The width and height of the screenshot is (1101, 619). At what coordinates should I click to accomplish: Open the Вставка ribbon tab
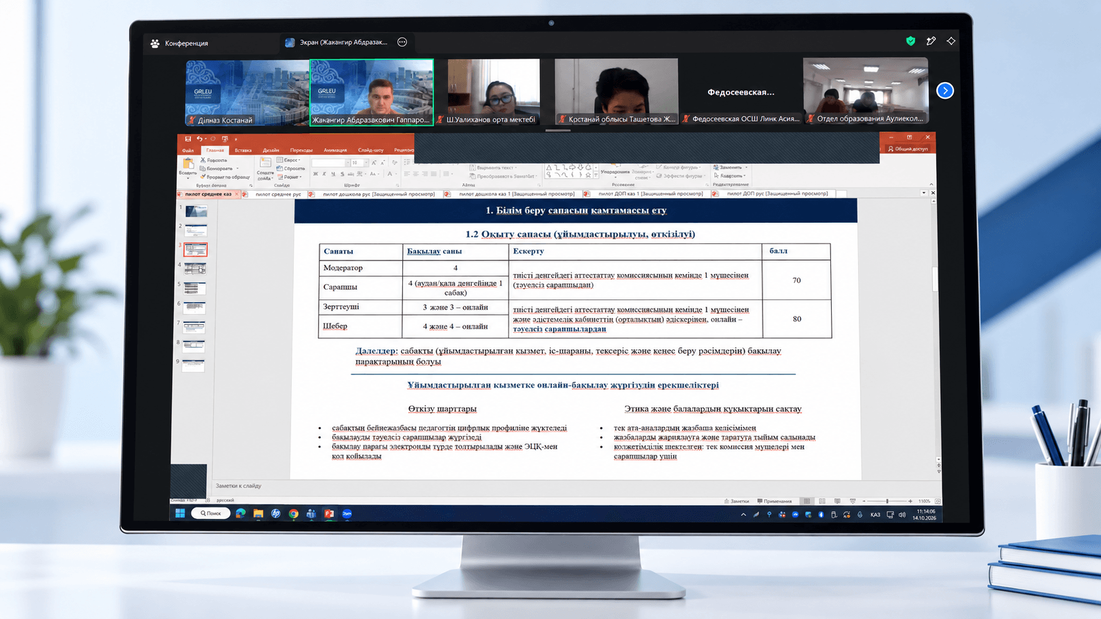243,150
